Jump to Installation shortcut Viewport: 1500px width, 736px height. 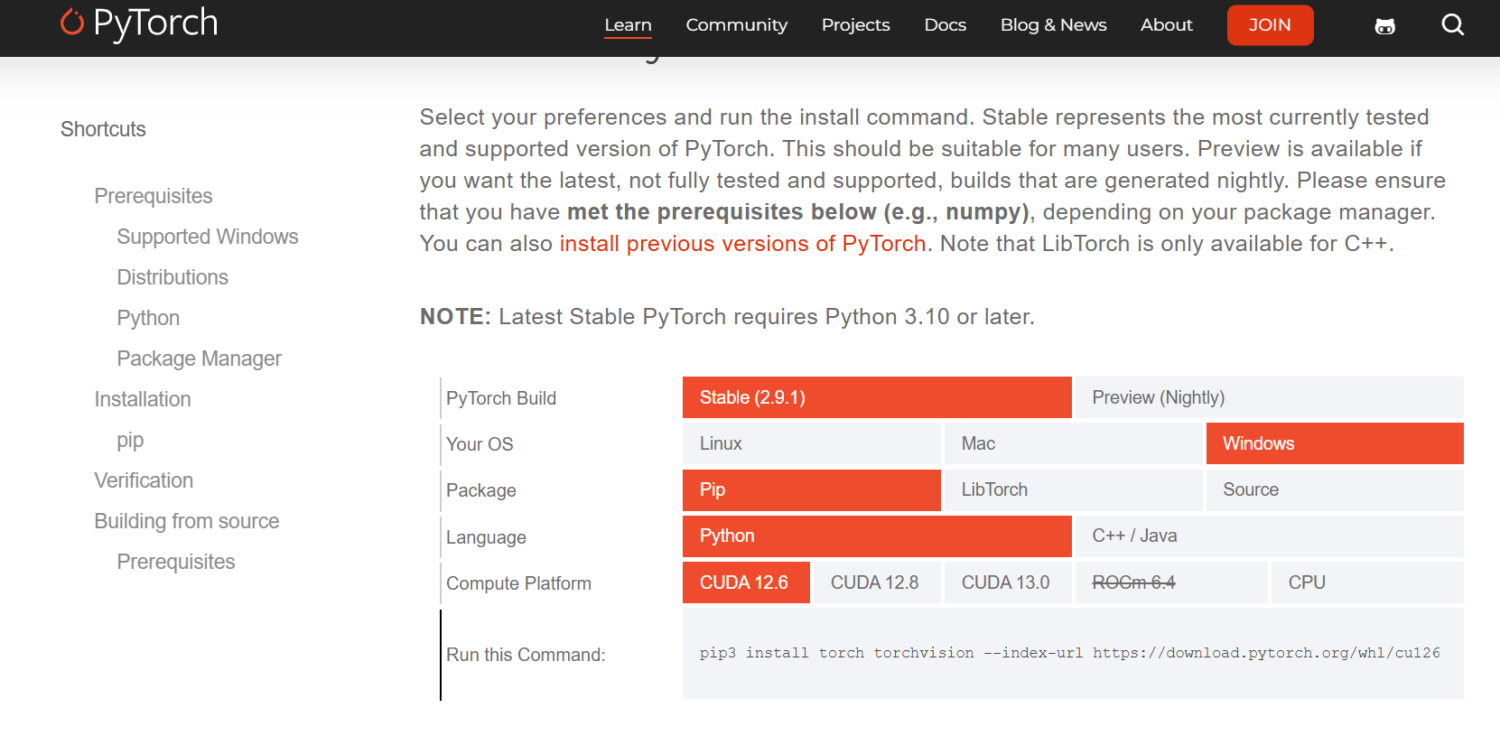pos(143,399)
